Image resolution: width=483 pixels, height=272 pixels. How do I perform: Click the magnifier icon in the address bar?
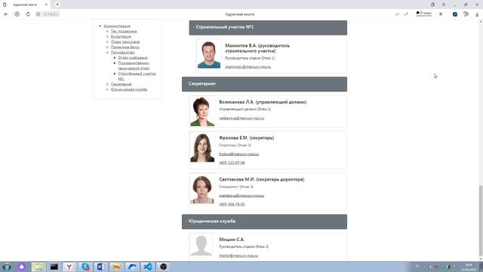click(x=398, y=14)
